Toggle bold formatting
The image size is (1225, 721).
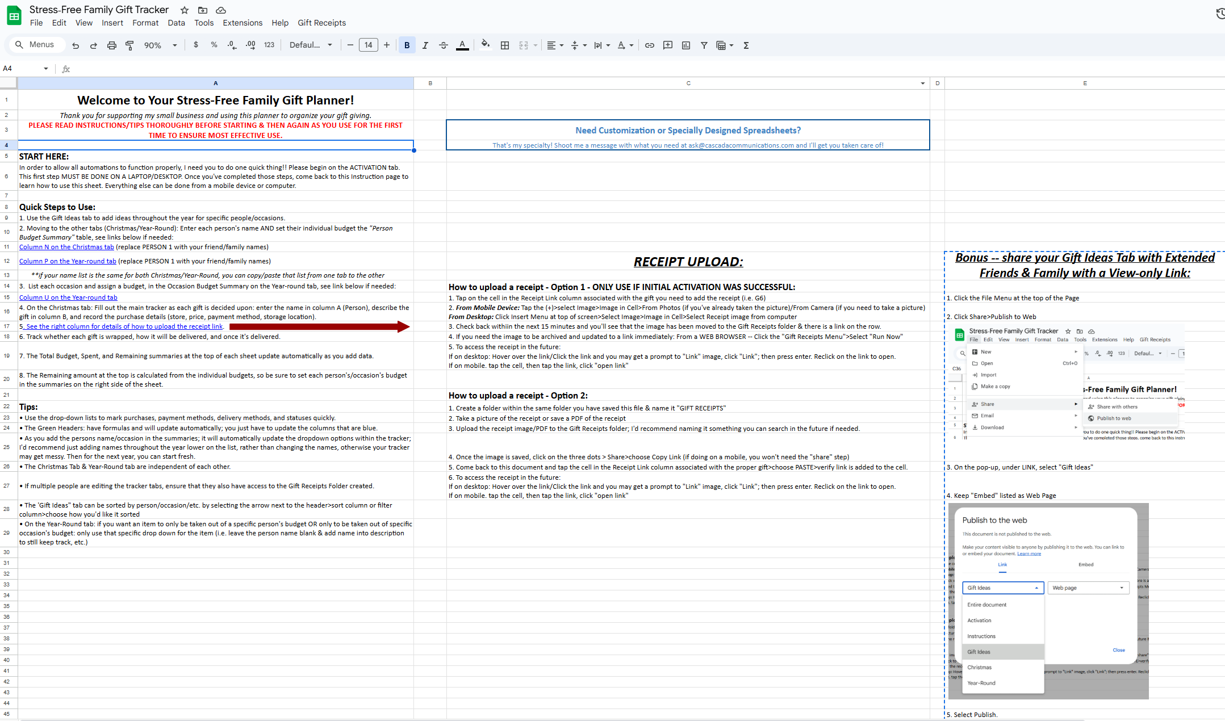[x=407, y=45]
